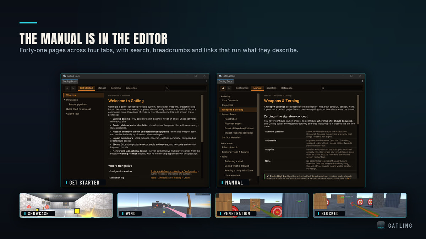Click the Weapons & Zeroing breadcrumb in the Manual window
This screenshot has height=239, width=426.
283,96
